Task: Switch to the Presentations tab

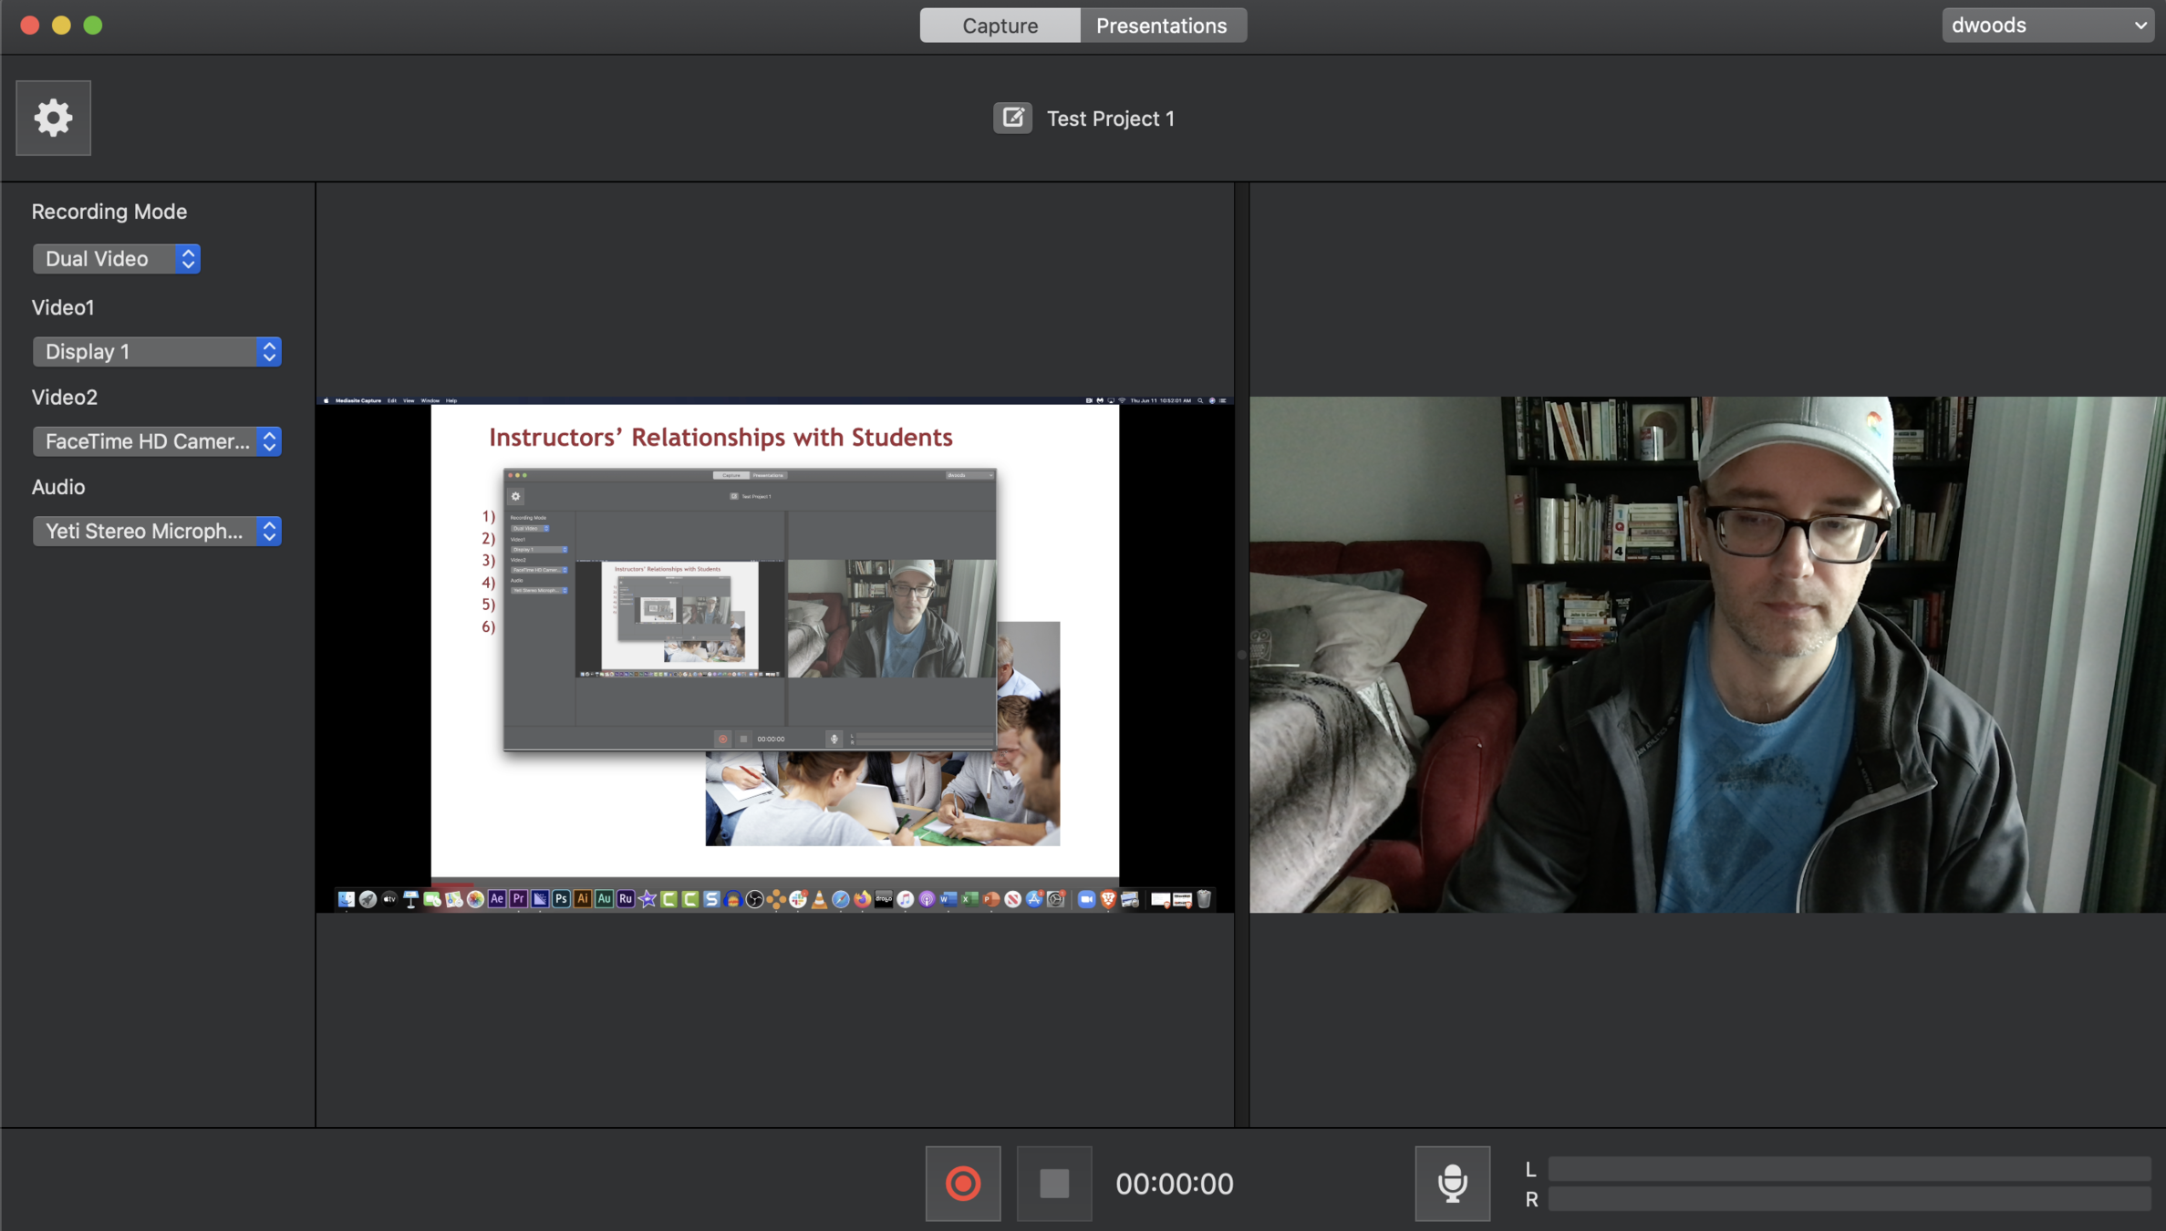Action: (1161, 26)
